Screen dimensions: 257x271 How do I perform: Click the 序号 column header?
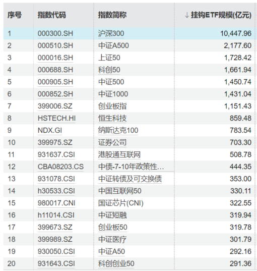pos(15,15)
